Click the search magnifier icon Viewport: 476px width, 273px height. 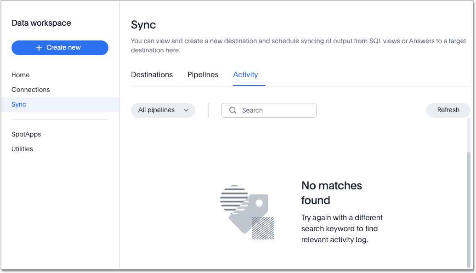point(232,110)
